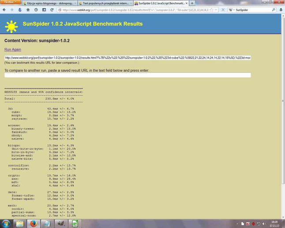Click "SunSpider 1.0.2 JavaScript Benchmark Results" heading
Screen dimensions: 285x228
[82, 24]
